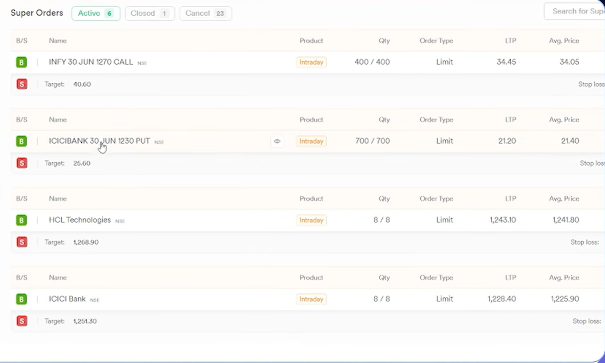This screenshot has height=363, width=605.
Task: Click the Target value 25.60
Action: tap(82, 163)
